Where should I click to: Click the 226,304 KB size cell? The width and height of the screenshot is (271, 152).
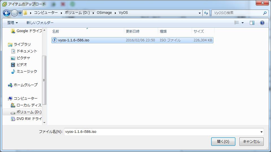click(203, 40)
